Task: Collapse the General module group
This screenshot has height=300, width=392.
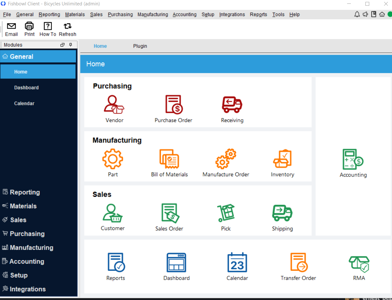Action: click(38, 57)
